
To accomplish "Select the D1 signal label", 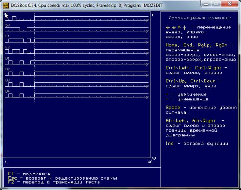I will (8, 58).
